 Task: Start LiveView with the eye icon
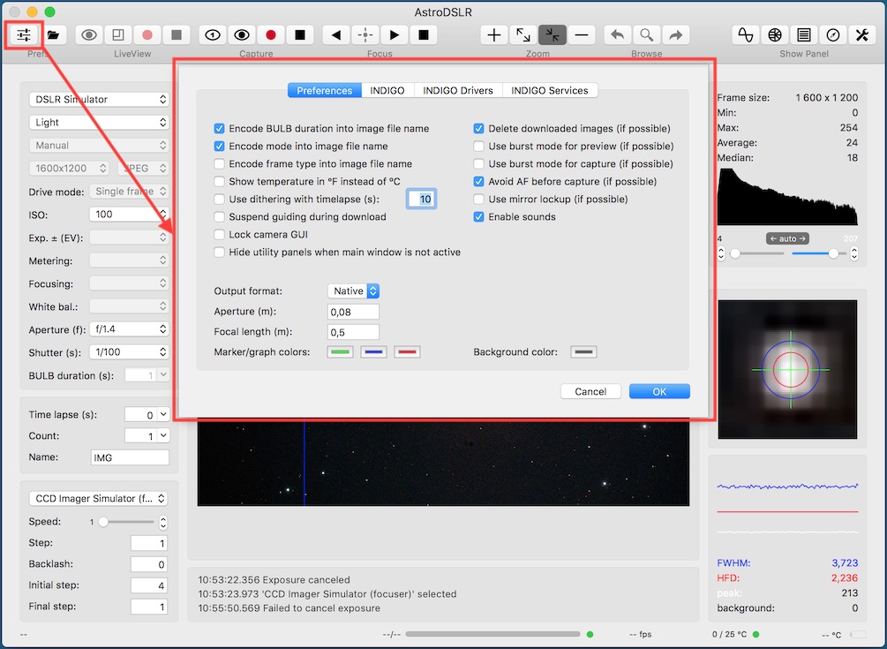click(x=89, y=35)
